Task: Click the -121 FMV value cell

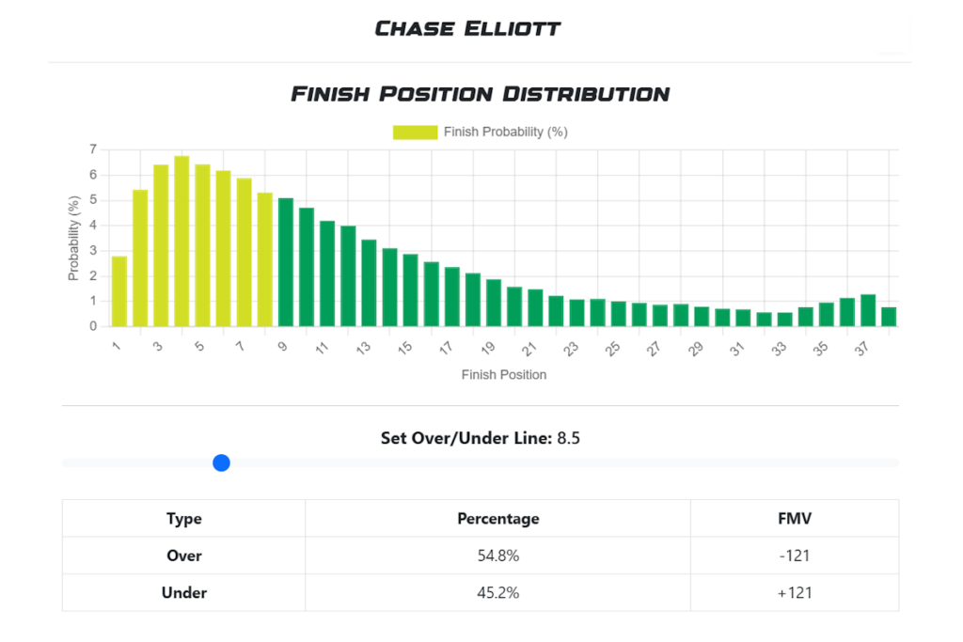Action: coord(795,556)
